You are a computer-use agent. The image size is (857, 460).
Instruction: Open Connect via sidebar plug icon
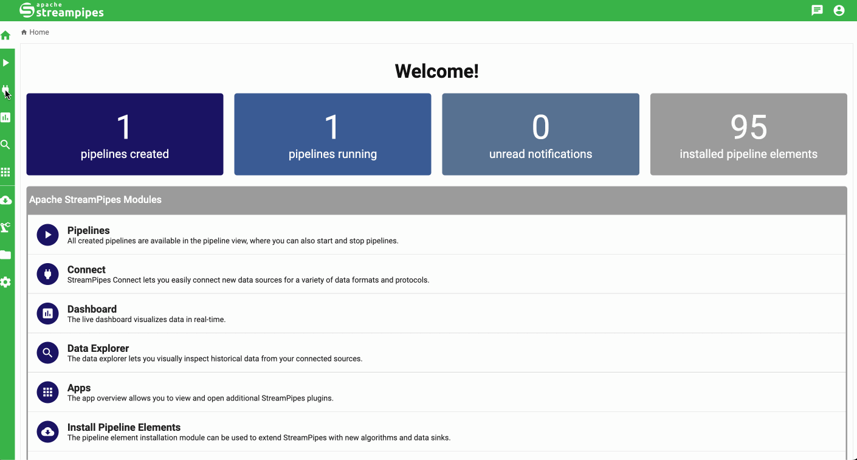(x=6, y=91)
